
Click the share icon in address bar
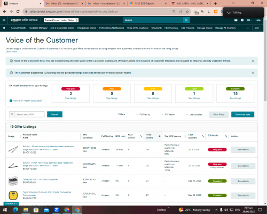180,12
